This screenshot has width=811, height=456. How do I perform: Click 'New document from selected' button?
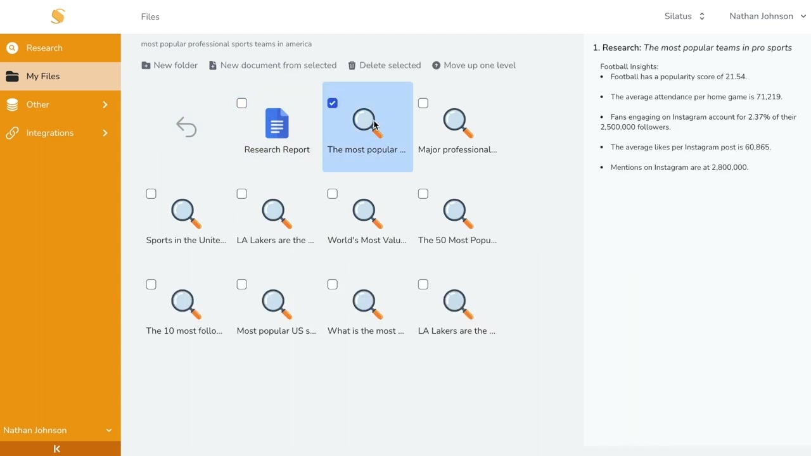point(272,65)
